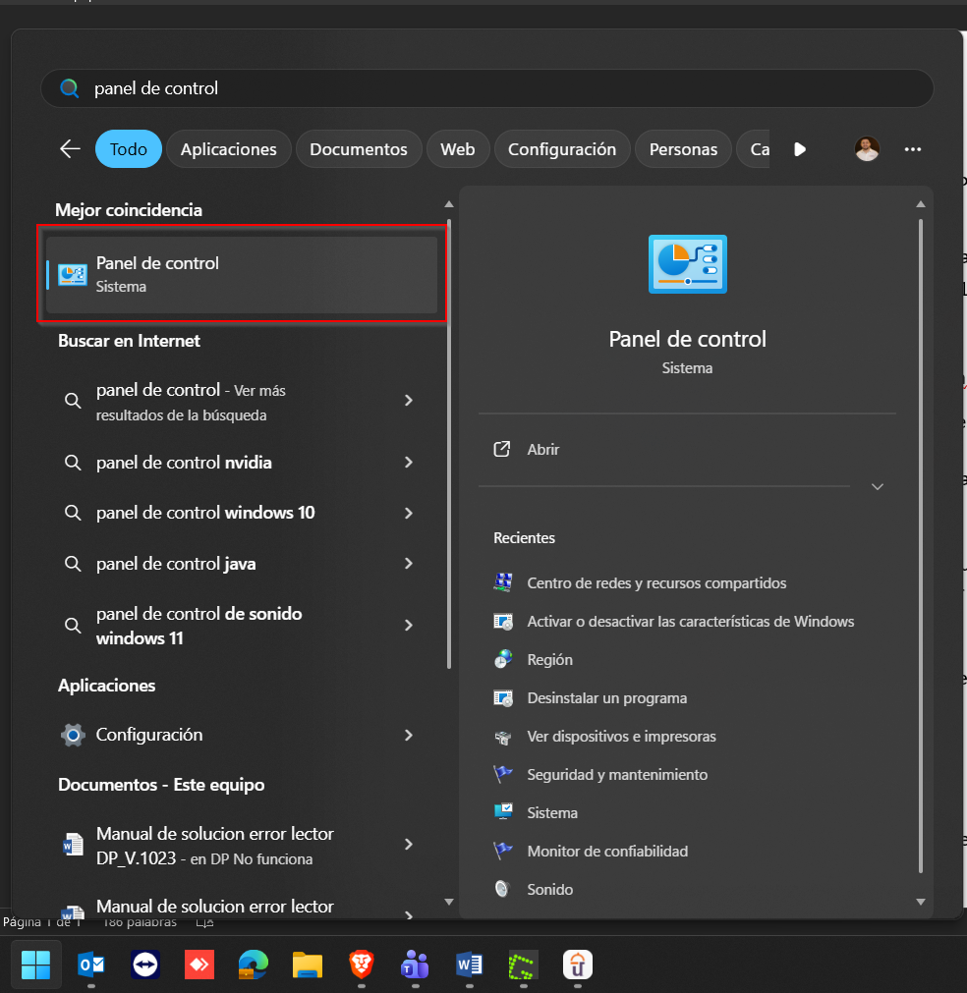
Task: Open the three-dot options menu
Action: click(913, 149)
